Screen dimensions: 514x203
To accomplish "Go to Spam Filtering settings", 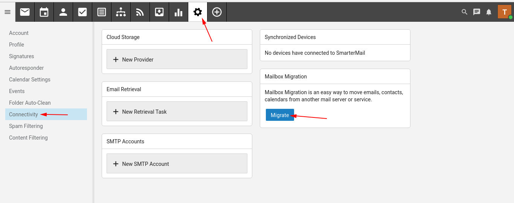I will coord(26,126).
